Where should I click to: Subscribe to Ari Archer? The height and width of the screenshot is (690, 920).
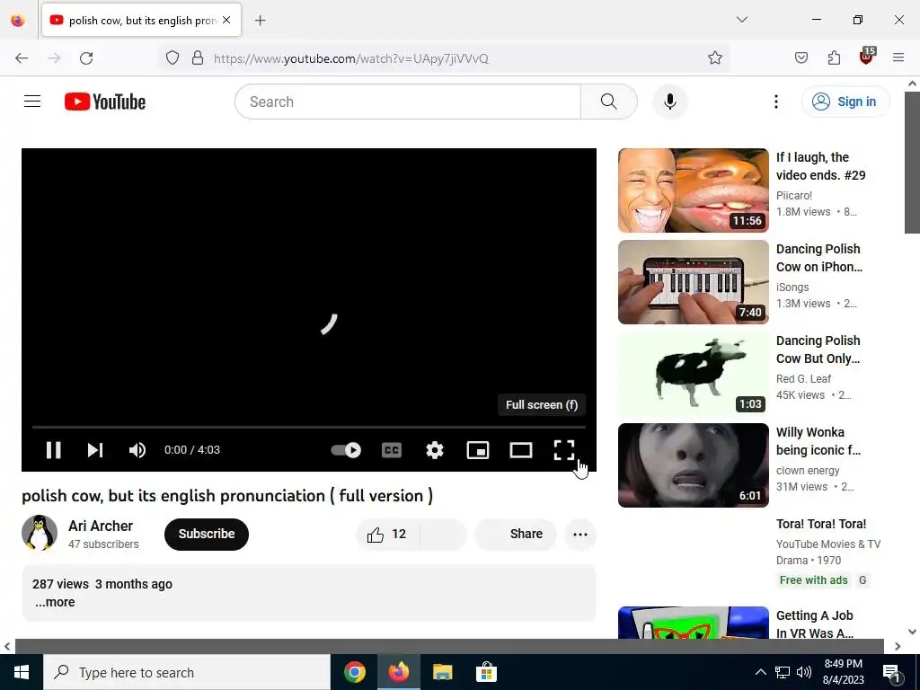tap(207, 534)
